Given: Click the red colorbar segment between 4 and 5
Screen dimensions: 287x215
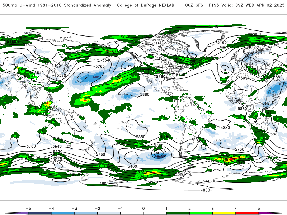Looking at the screenshot, I should (x=247, y=213).
